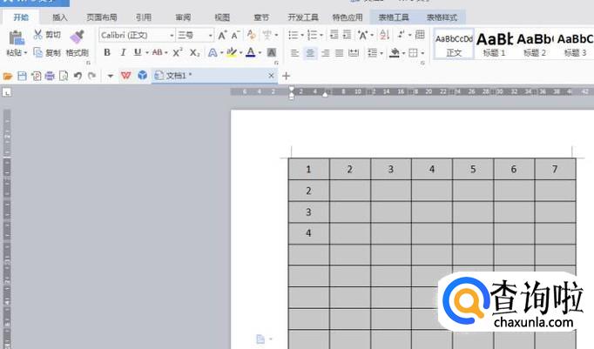Toggle character shading button
The height and width of the screenshot is (349, 594).
pyautogui.click(x=271, y=52)
